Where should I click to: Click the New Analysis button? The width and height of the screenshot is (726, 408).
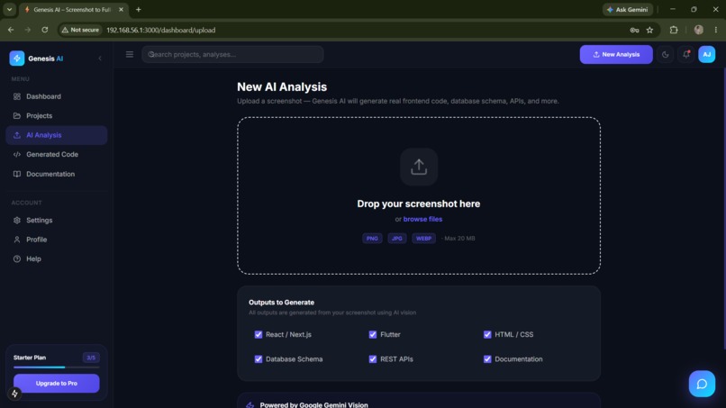(616, 54)
